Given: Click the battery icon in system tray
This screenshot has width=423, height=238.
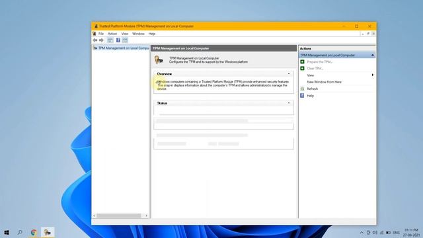Looking at the screenshot, I should click(x=388, y=232).
